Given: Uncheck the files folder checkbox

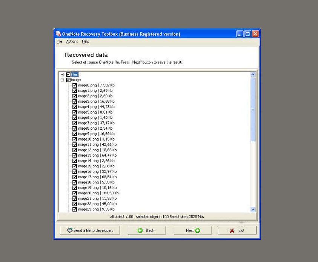Looking at the screenshot, I should [68, 74].
